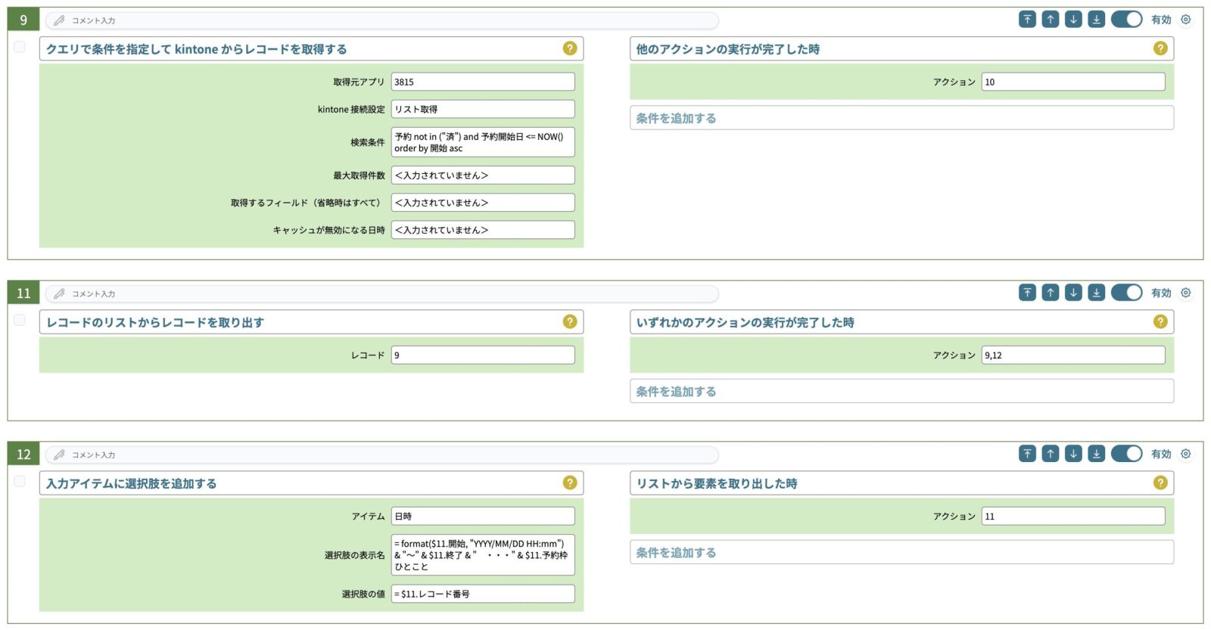Open help for リストから要素を取り出した時 condition
The image size is (1211, 630).
pos(1160,483)
